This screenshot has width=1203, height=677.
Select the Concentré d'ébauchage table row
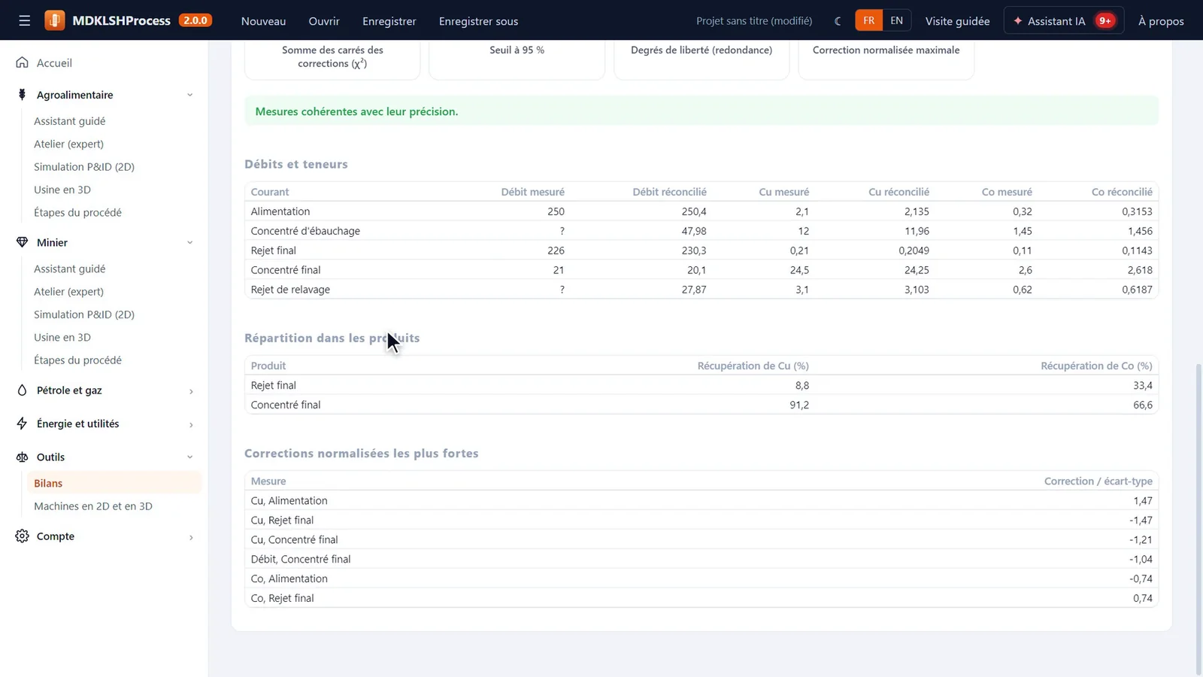pos(701,231)
